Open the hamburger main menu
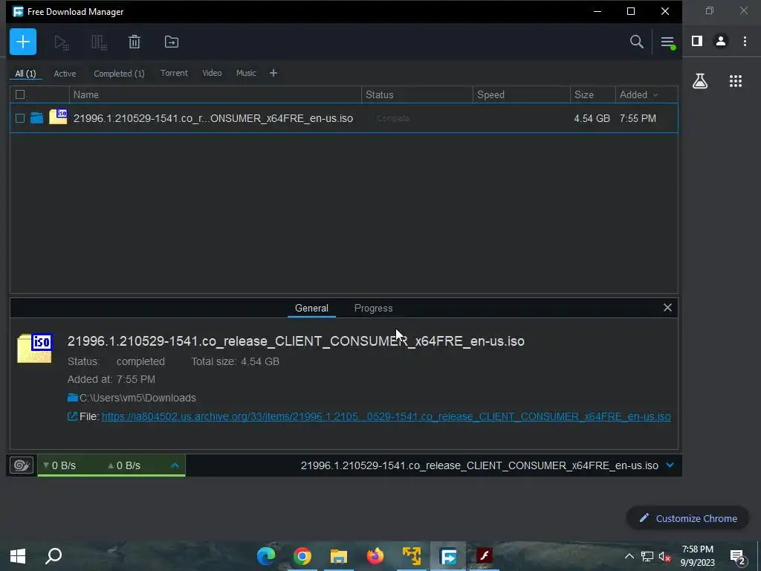The image size is (761, 571). [x=668, y=42]
